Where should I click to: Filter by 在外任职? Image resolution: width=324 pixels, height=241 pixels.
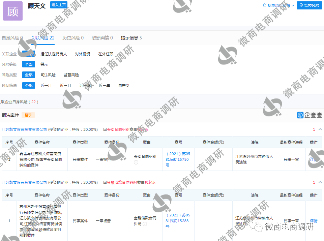106,54
